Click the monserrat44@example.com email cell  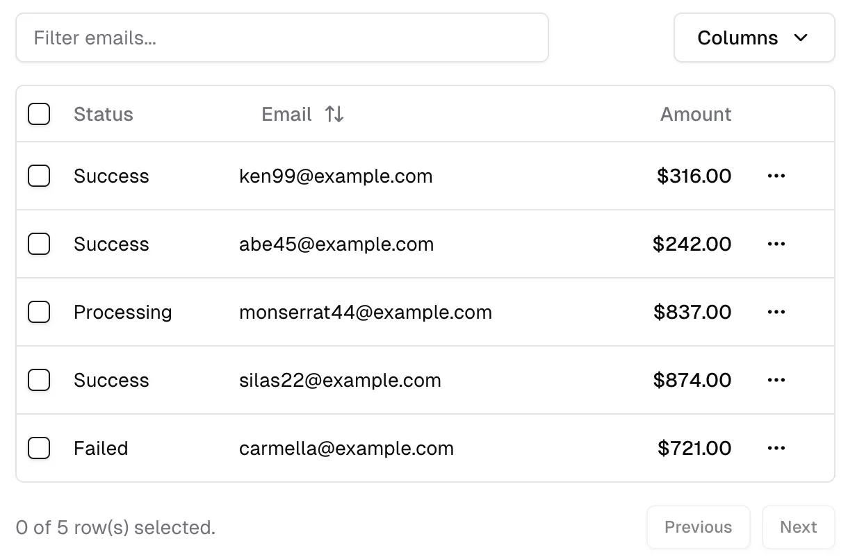coord(366,313)
